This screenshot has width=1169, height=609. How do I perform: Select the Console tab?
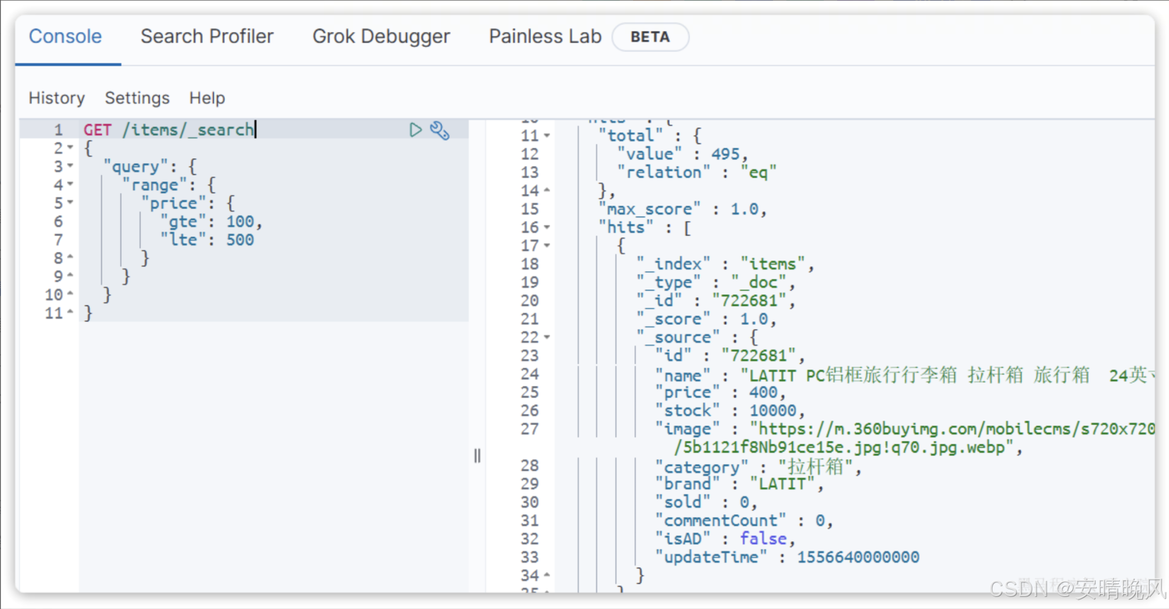click(x=65, y=36)
